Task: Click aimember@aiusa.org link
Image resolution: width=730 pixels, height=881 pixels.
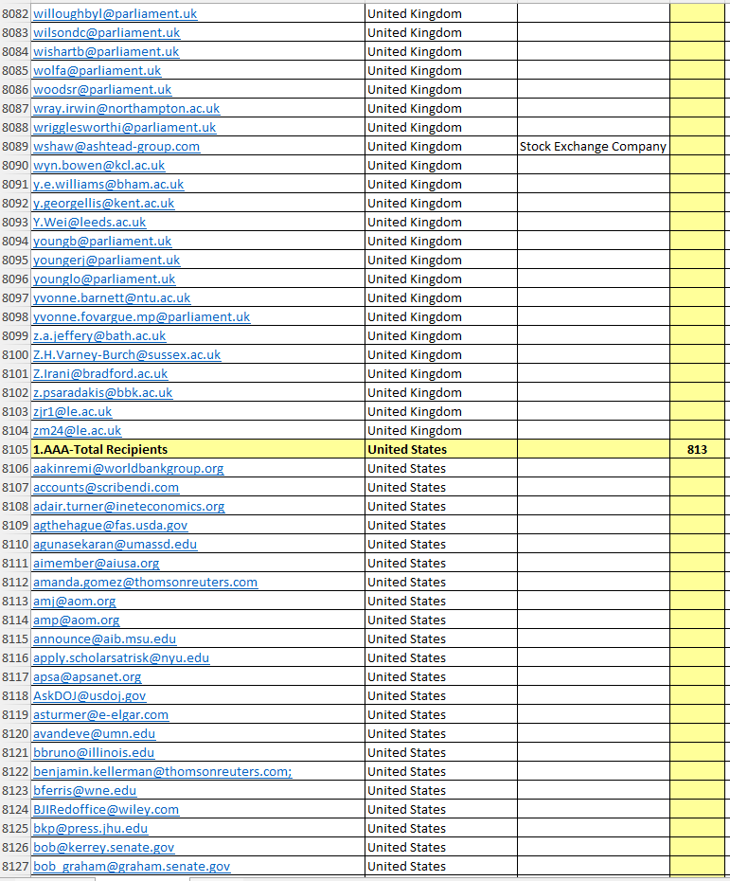Action: pyautogui.click(x=96, y=564)
